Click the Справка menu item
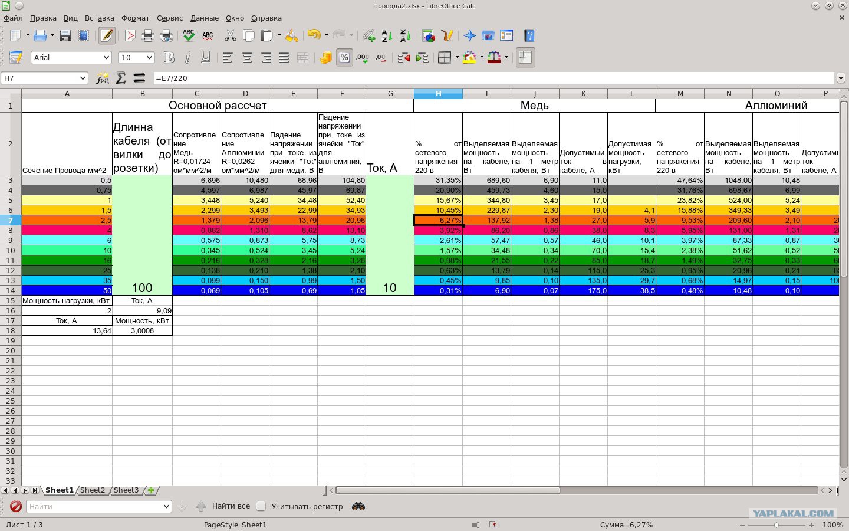This screenshot has width=849, height=531. 266,18
